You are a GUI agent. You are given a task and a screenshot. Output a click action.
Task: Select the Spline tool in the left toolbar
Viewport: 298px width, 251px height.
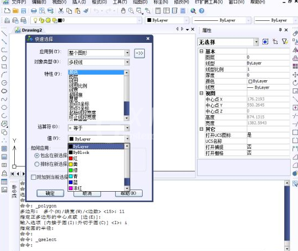(4, 99)
